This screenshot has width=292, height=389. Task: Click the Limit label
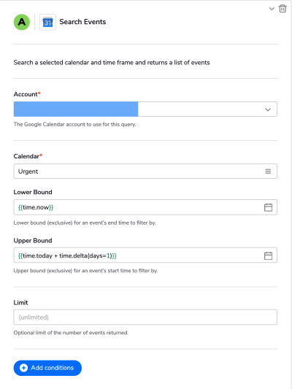tap(20, 302)
